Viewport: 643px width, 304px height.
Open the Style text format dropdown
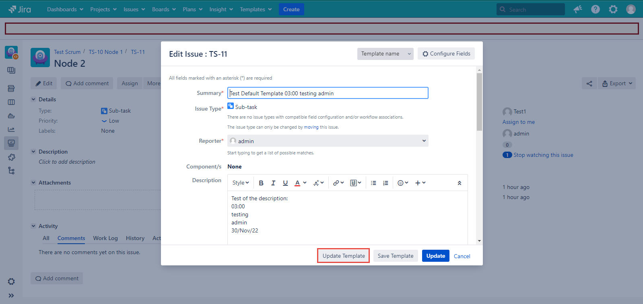click(x=241, y=183)
